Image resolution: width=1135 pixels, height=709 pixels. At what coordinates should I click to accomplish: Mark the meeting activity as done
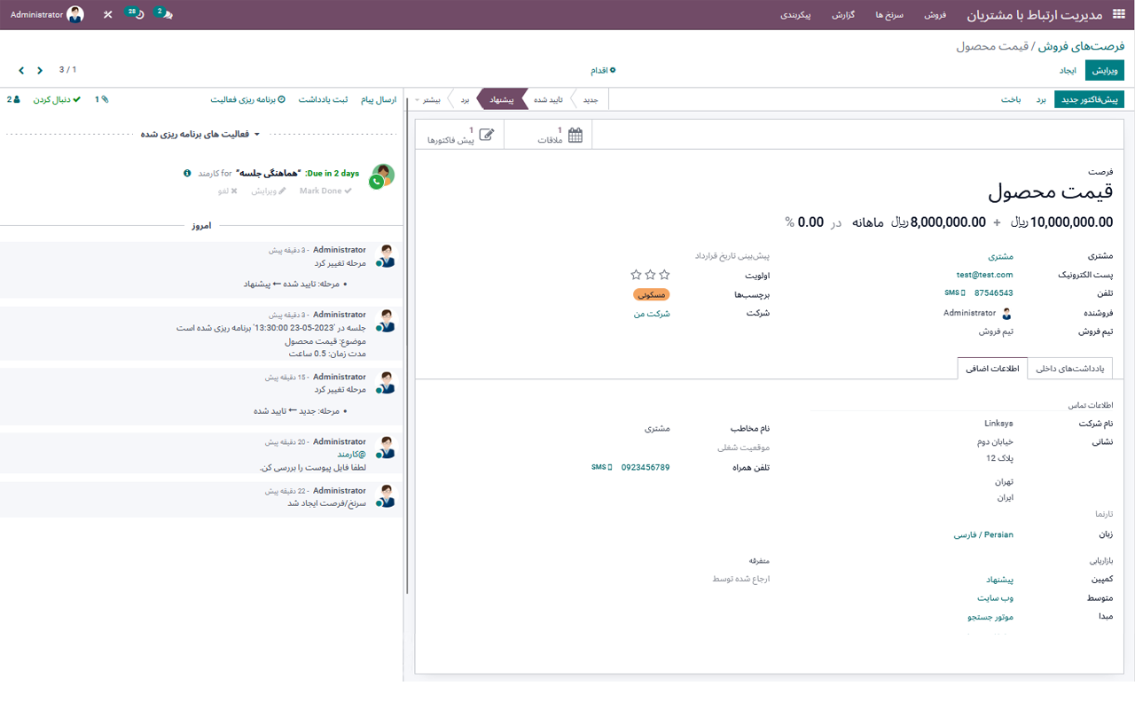325,191
